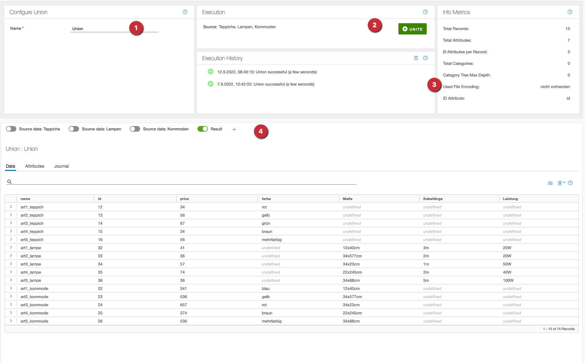
Task: Open help for Configure Union panel
Action: 185,12
